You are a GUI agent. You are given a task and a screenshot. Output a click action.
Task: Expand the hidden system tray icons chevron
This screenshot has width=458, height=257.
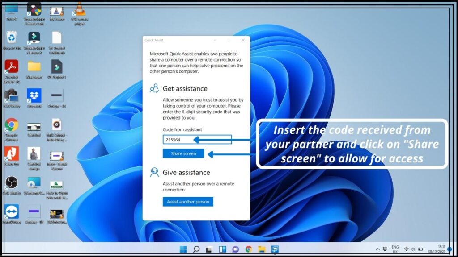(378, 249)
